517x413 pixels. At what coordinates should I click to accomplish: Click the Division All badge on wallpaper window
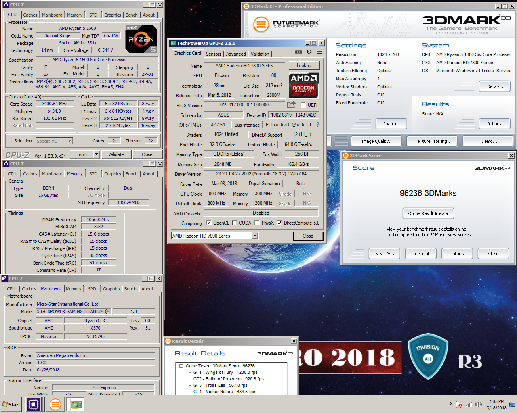[x=428, y=356]
